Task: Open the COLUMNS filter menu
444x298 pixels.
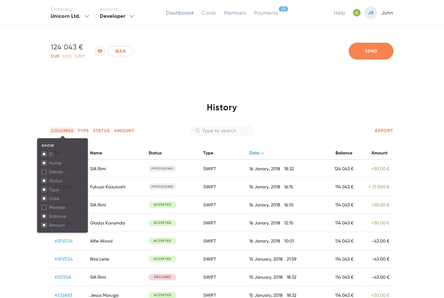Action: [x=62, y=131]
